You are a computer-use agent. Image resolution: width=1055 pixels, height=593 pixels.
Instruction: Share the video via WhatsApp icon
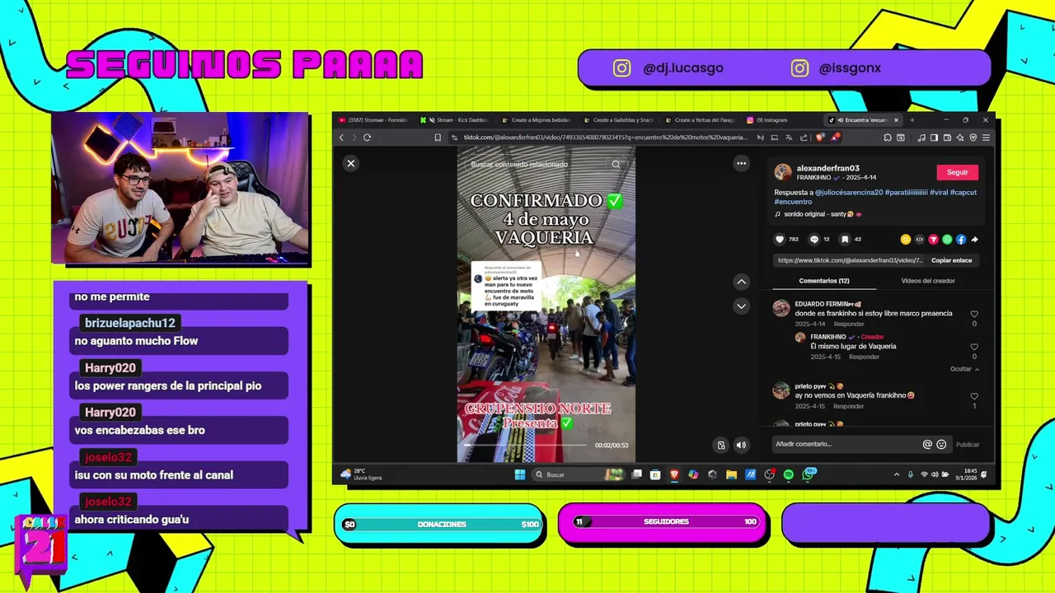tap(947, 239)
